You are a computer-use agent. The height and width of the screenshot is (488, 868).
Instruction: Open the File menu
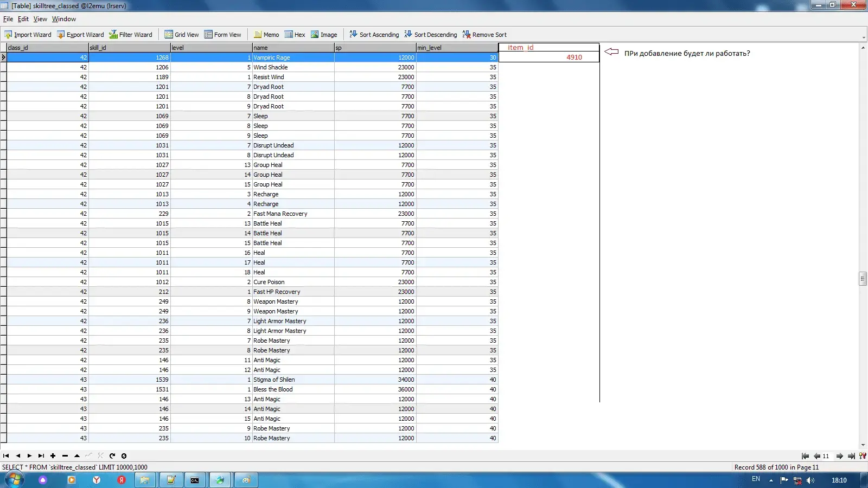[8, 19]
